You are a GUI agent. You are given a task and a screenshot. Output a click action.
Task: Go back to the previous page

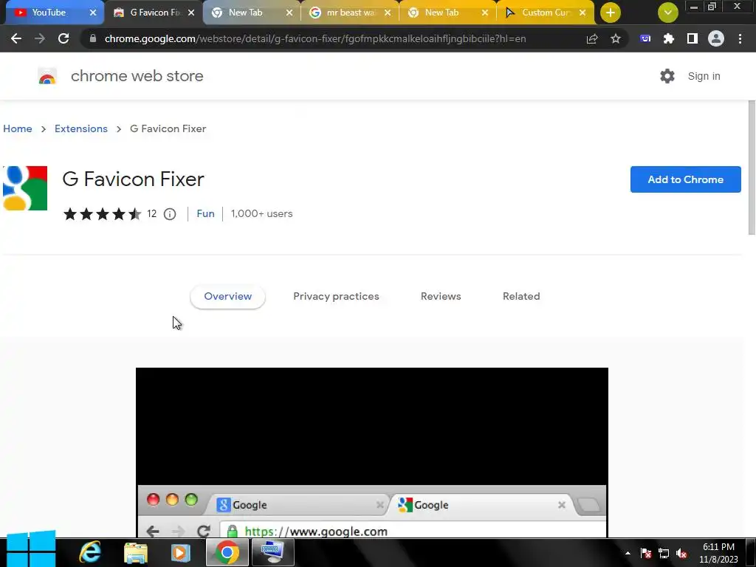(x=16, y=38)
